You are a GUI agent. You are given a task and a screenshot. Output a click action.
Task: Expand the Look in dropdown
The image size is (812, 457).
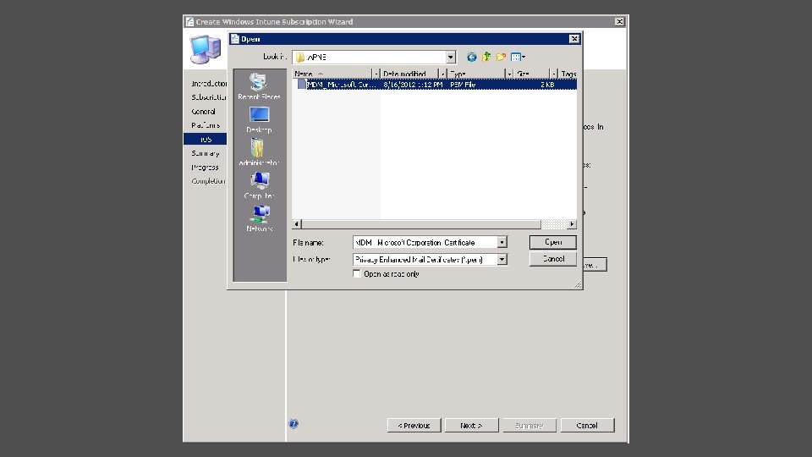[x=451, y=57]
